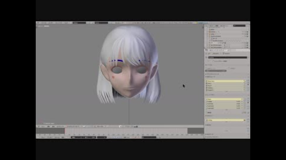
Task: Click the current frame field in timeline header
Action: pyautogui.click(x=102, y=137)
